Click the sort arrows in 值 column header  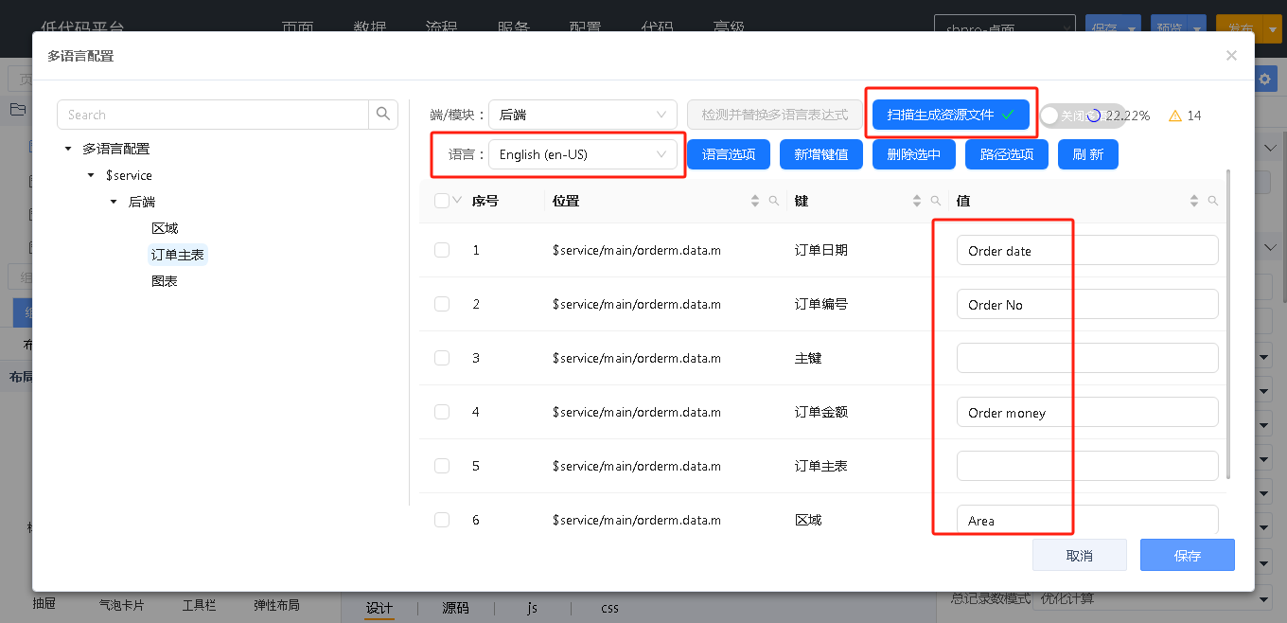coord(1194,201)
